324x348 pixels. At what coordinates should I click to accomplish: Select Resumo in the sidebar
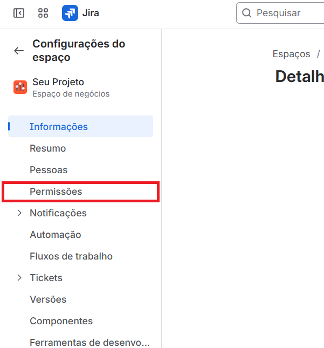point(48,148)
